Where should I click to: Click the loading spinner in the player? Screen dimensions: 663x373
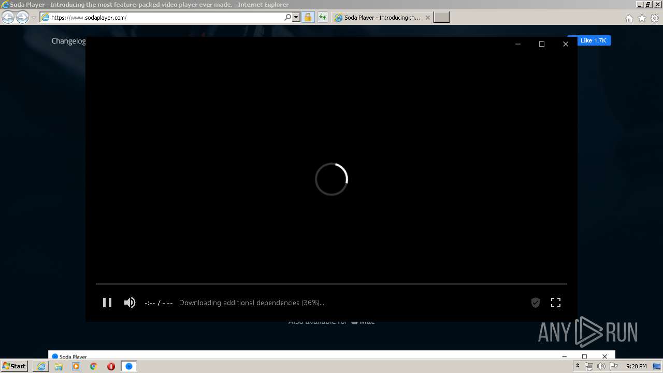(x=331, y=179)
